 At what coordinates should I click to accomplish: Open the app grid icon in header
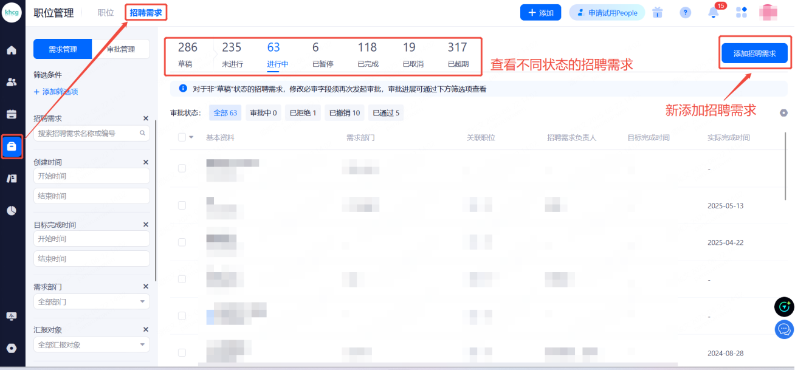742,13
